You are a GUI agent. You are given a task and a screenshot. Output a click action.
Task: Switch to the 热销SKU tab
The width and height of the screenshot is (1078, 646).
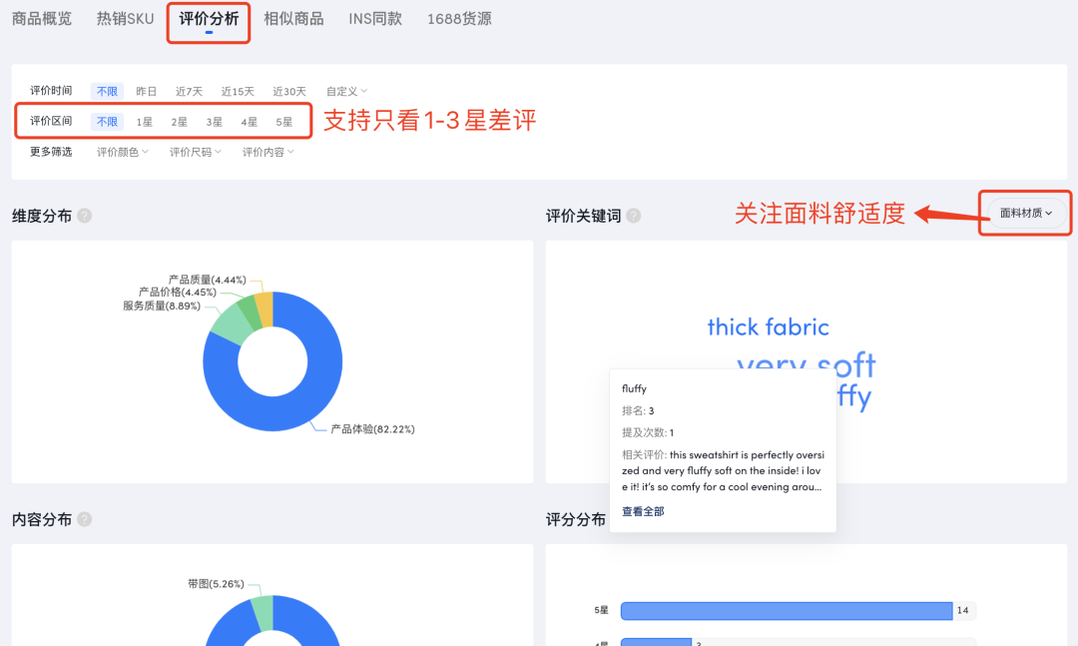click(125, 19)
